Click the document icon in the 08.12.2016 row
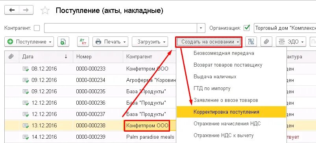 26,69
